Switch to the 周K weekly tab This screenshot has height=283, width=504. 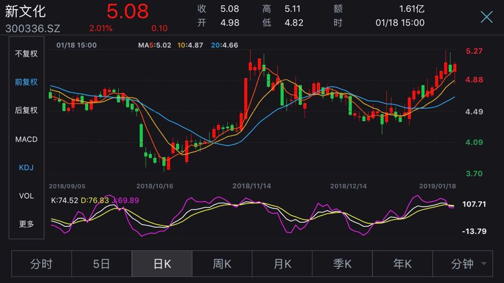pyautogui.click(x=222, y=264)
